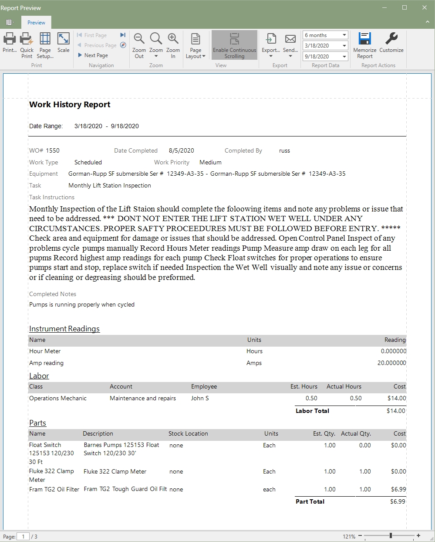Click the 121% zoom percentage
This screenshot has width=435, height=542.
click(x=349, y=536)
